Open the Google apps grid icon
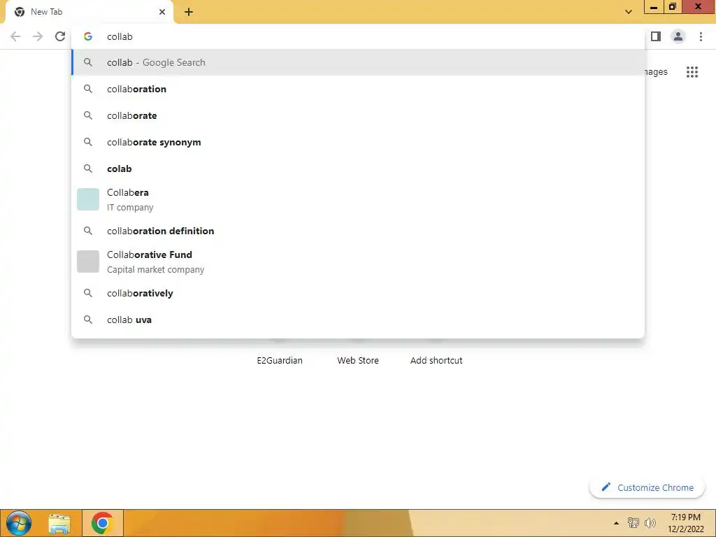 pyautogui.click(x=692, y=72)
